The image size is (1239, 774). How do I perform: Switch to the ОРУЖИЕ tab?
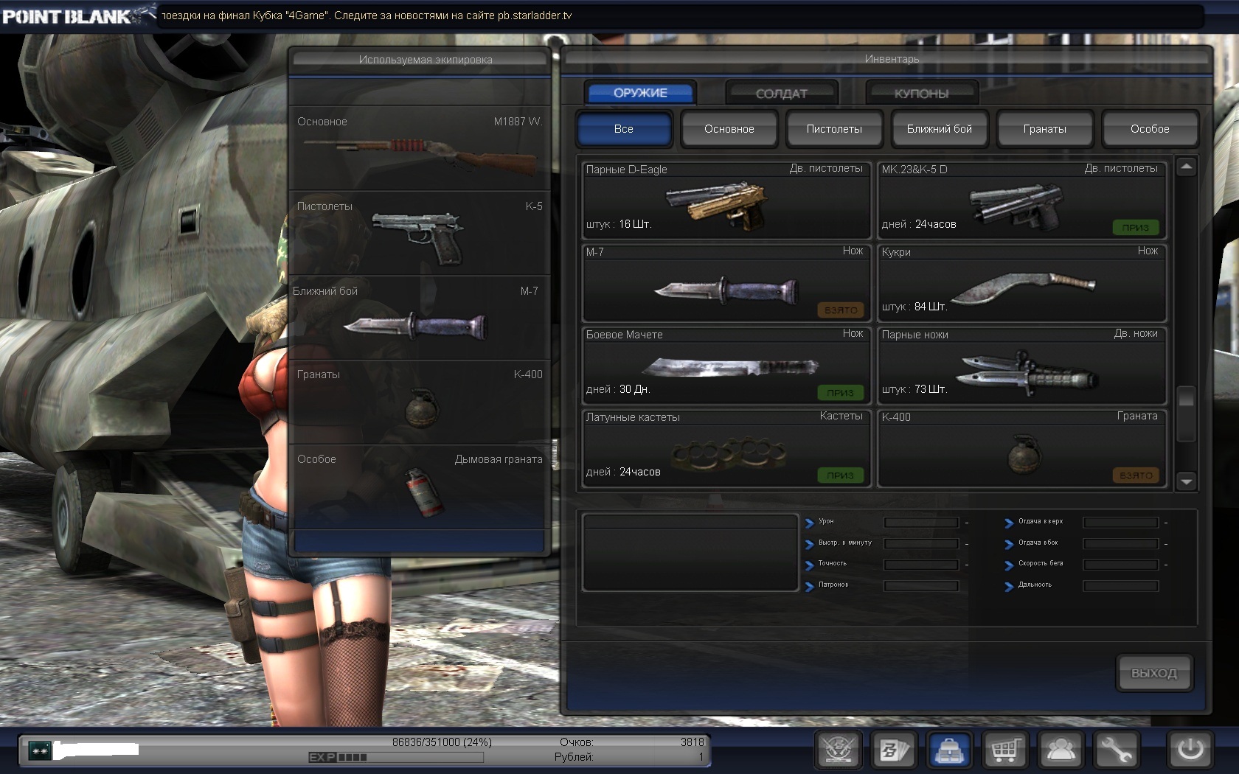[x=640, y=93]
